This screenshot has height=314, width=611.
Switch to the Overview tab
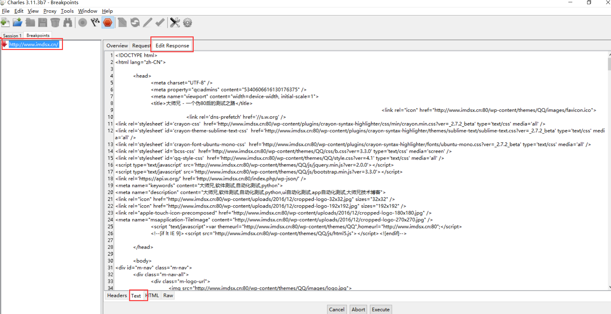click(x=117, y=45)
